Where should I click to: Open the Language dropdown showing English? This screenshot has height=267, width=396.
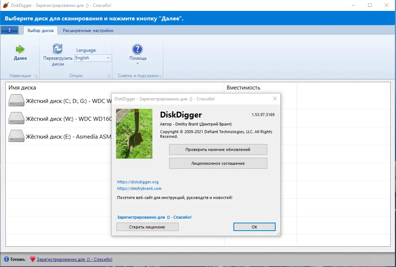point(108,58)
